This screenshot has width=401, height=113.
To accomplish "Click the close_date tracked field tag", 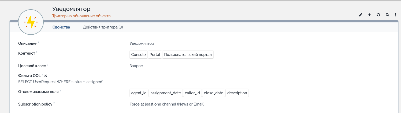I will click(x=213, y=93).
